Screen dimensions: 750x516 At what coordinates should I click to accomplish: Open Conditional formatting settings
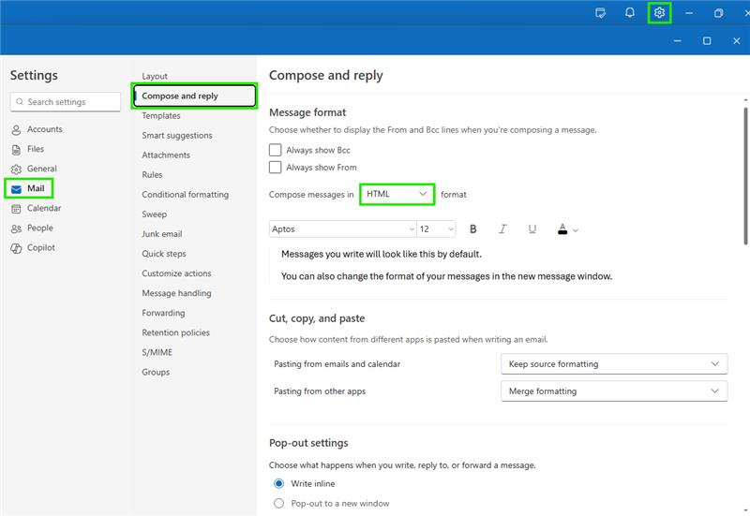point(185,195)
